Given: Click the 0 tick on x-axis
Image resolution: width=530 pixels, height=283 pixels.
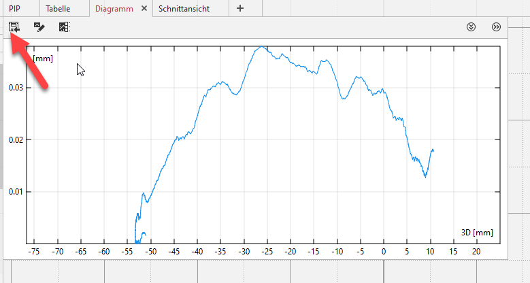Looking at the screenshot, I should pyautogui.click(x=384, y=251).
